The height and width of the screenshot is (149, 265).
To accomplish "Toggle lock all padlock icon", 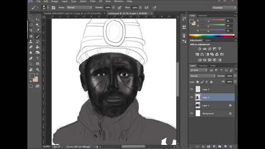I will (211, 82).
